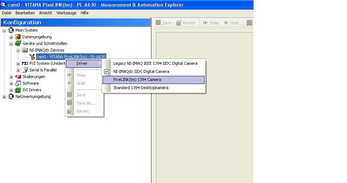The image size is (347, 183).
Task: Select the Netzwerkumgebung label
Action: click(33, 96)
